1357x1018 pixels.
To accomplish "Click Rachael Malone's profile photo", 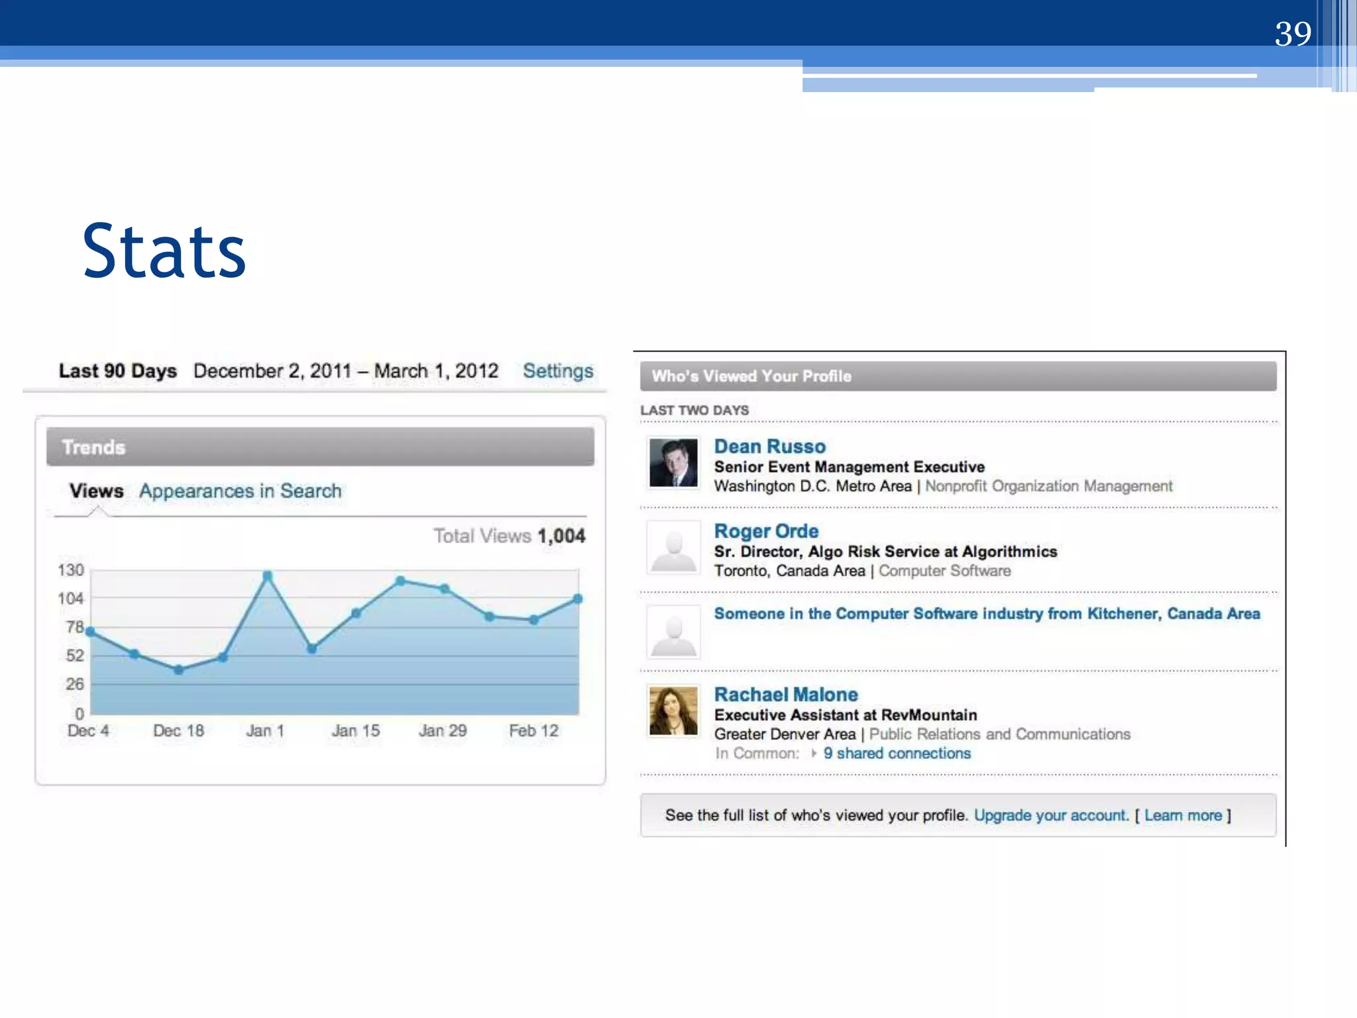I will coord(673,711).
